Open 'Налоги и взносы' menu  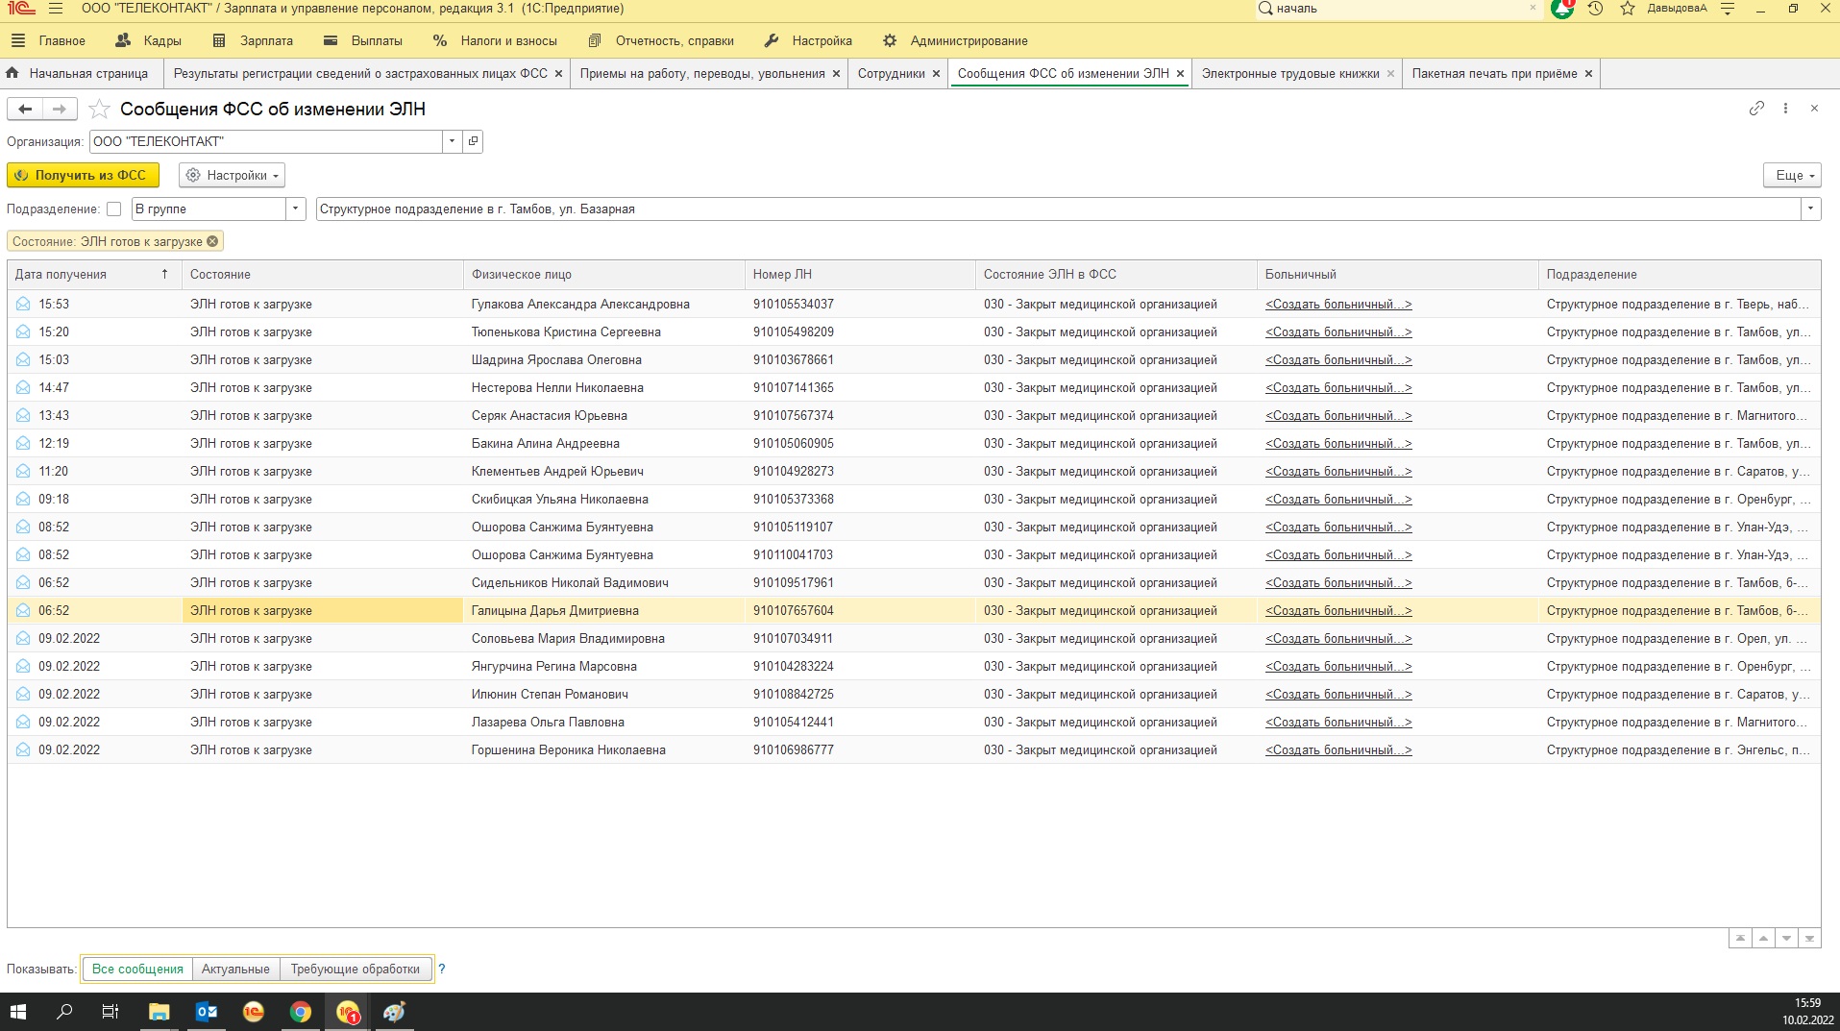pyautogui.click(x=495, y=41)
